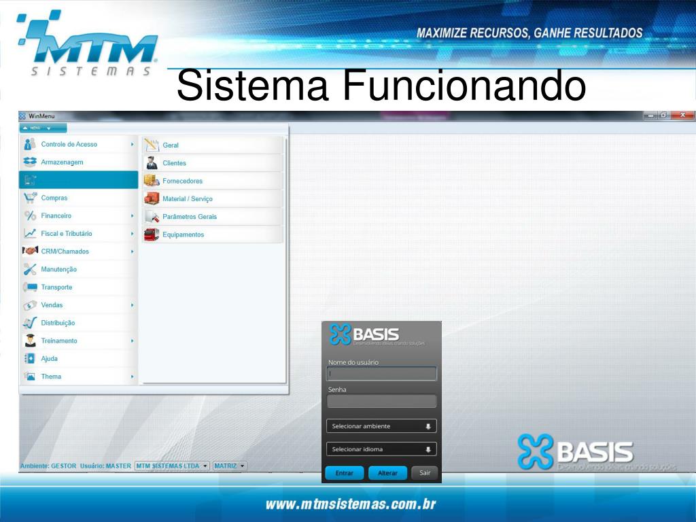Click the Treinamento graduate icon
Viewport: 696px width, 522px height.
[x=30, y=341]
